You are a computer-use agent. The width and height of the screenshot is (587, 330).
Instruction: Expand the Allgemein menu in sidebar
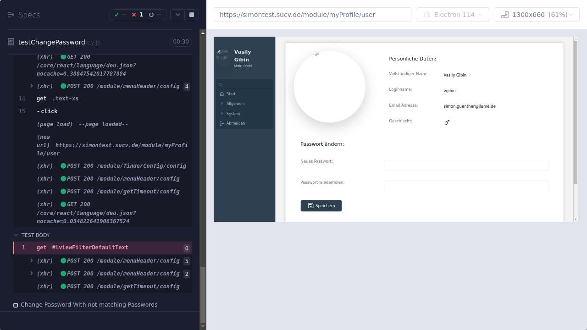tap(222, 104)
